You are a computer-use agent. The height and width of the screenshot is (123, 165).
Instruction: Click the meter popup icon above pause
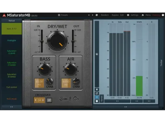click(x=97, y=54)
